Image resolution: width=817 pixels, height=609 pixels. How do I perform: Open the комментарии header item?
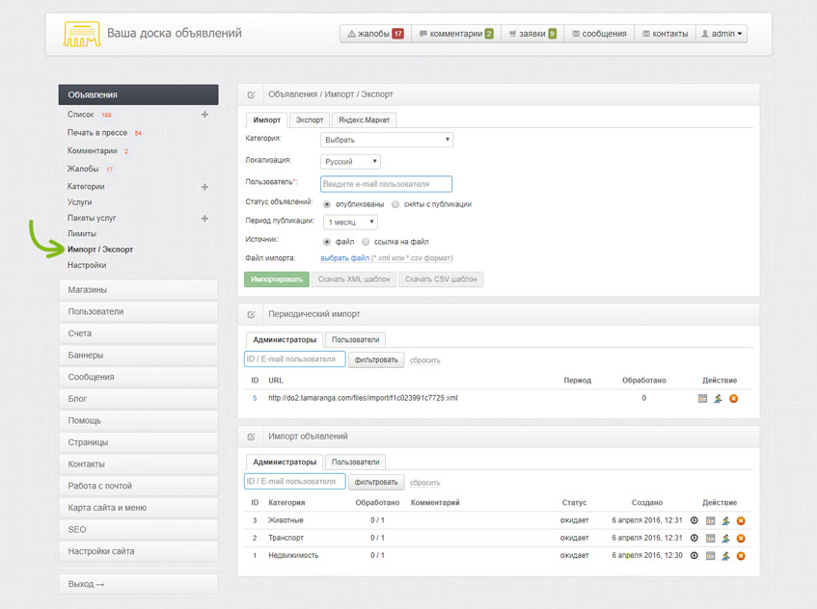tap(456, 34)
